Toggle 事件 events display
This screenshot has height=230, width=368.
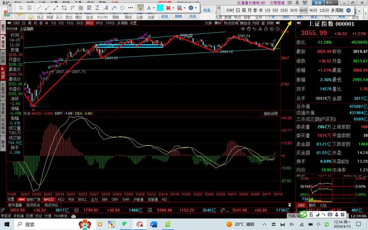218,23
